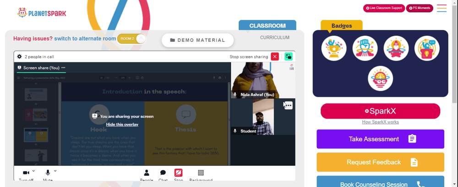Screen dimensions: 458x187
Task: Click the 'Stop screen sharing' label
Action: coord(249,57)
